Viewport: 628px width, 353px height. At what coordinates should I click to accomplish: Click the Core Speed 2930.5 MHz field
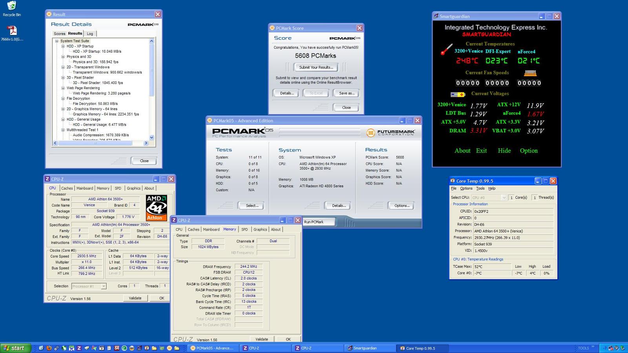(x=87, y=256)
